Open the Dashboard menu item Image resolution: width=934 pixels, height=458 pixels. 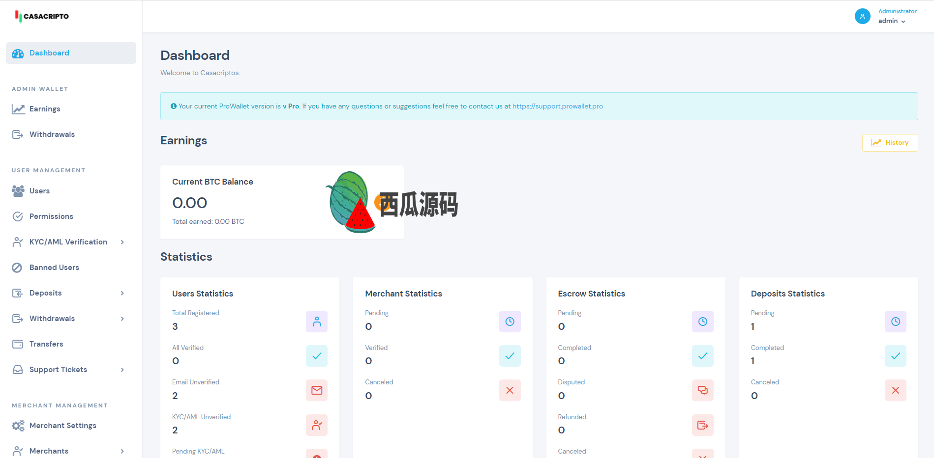click(71, 53)
